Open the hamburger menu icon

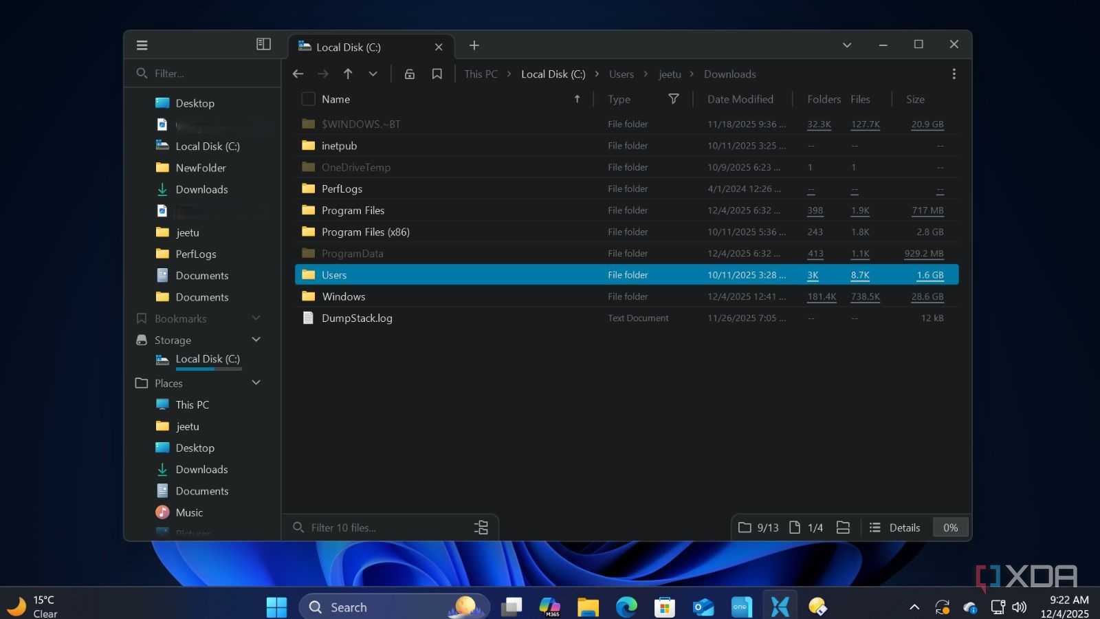[142, 45]
